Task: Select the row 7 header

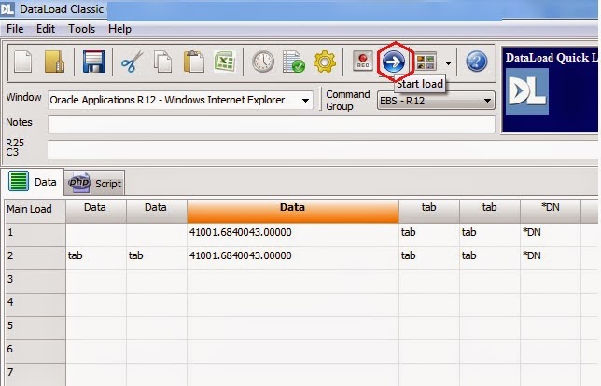Action: coord(35,375)
